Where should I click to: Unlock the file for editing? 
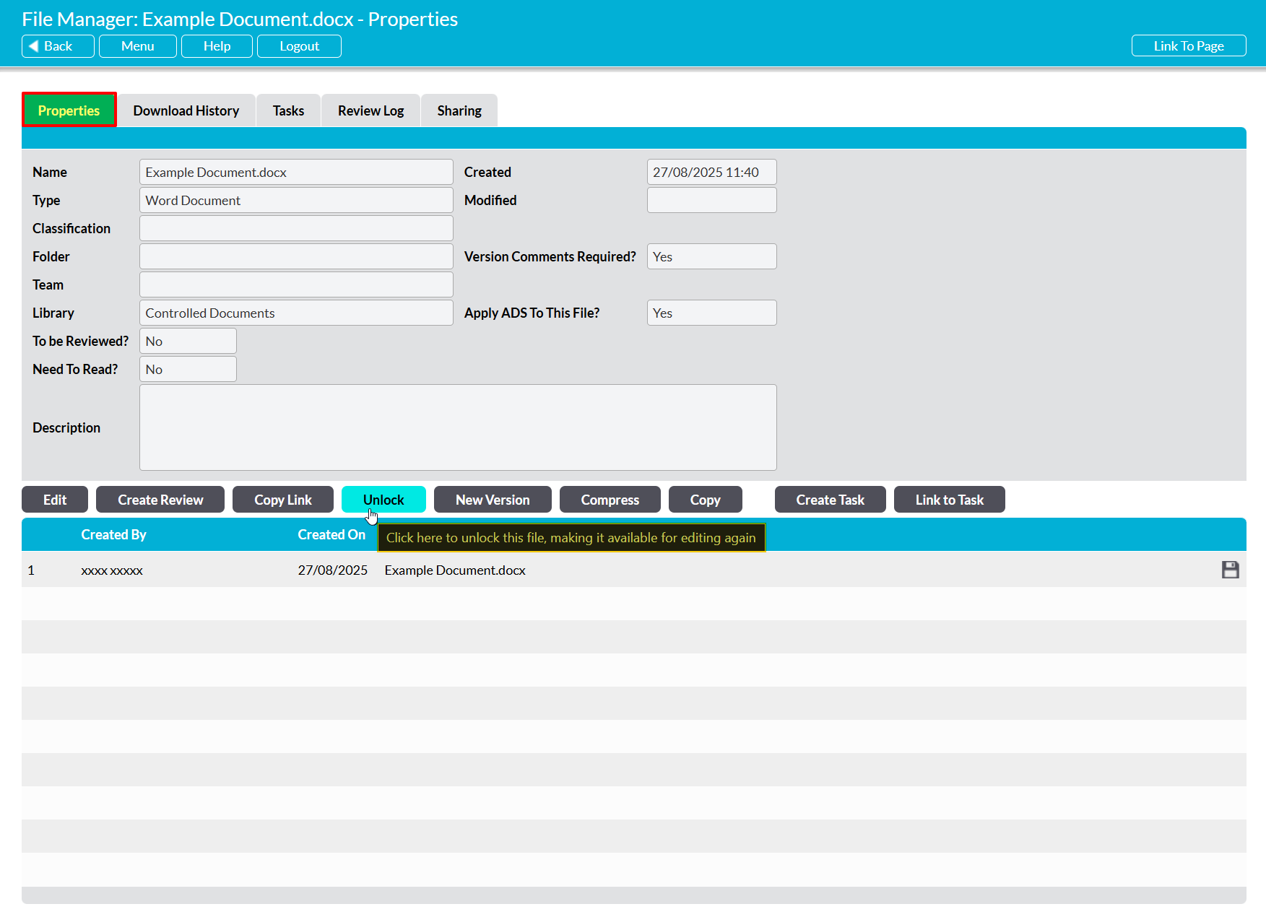click(x=383, y=500)
